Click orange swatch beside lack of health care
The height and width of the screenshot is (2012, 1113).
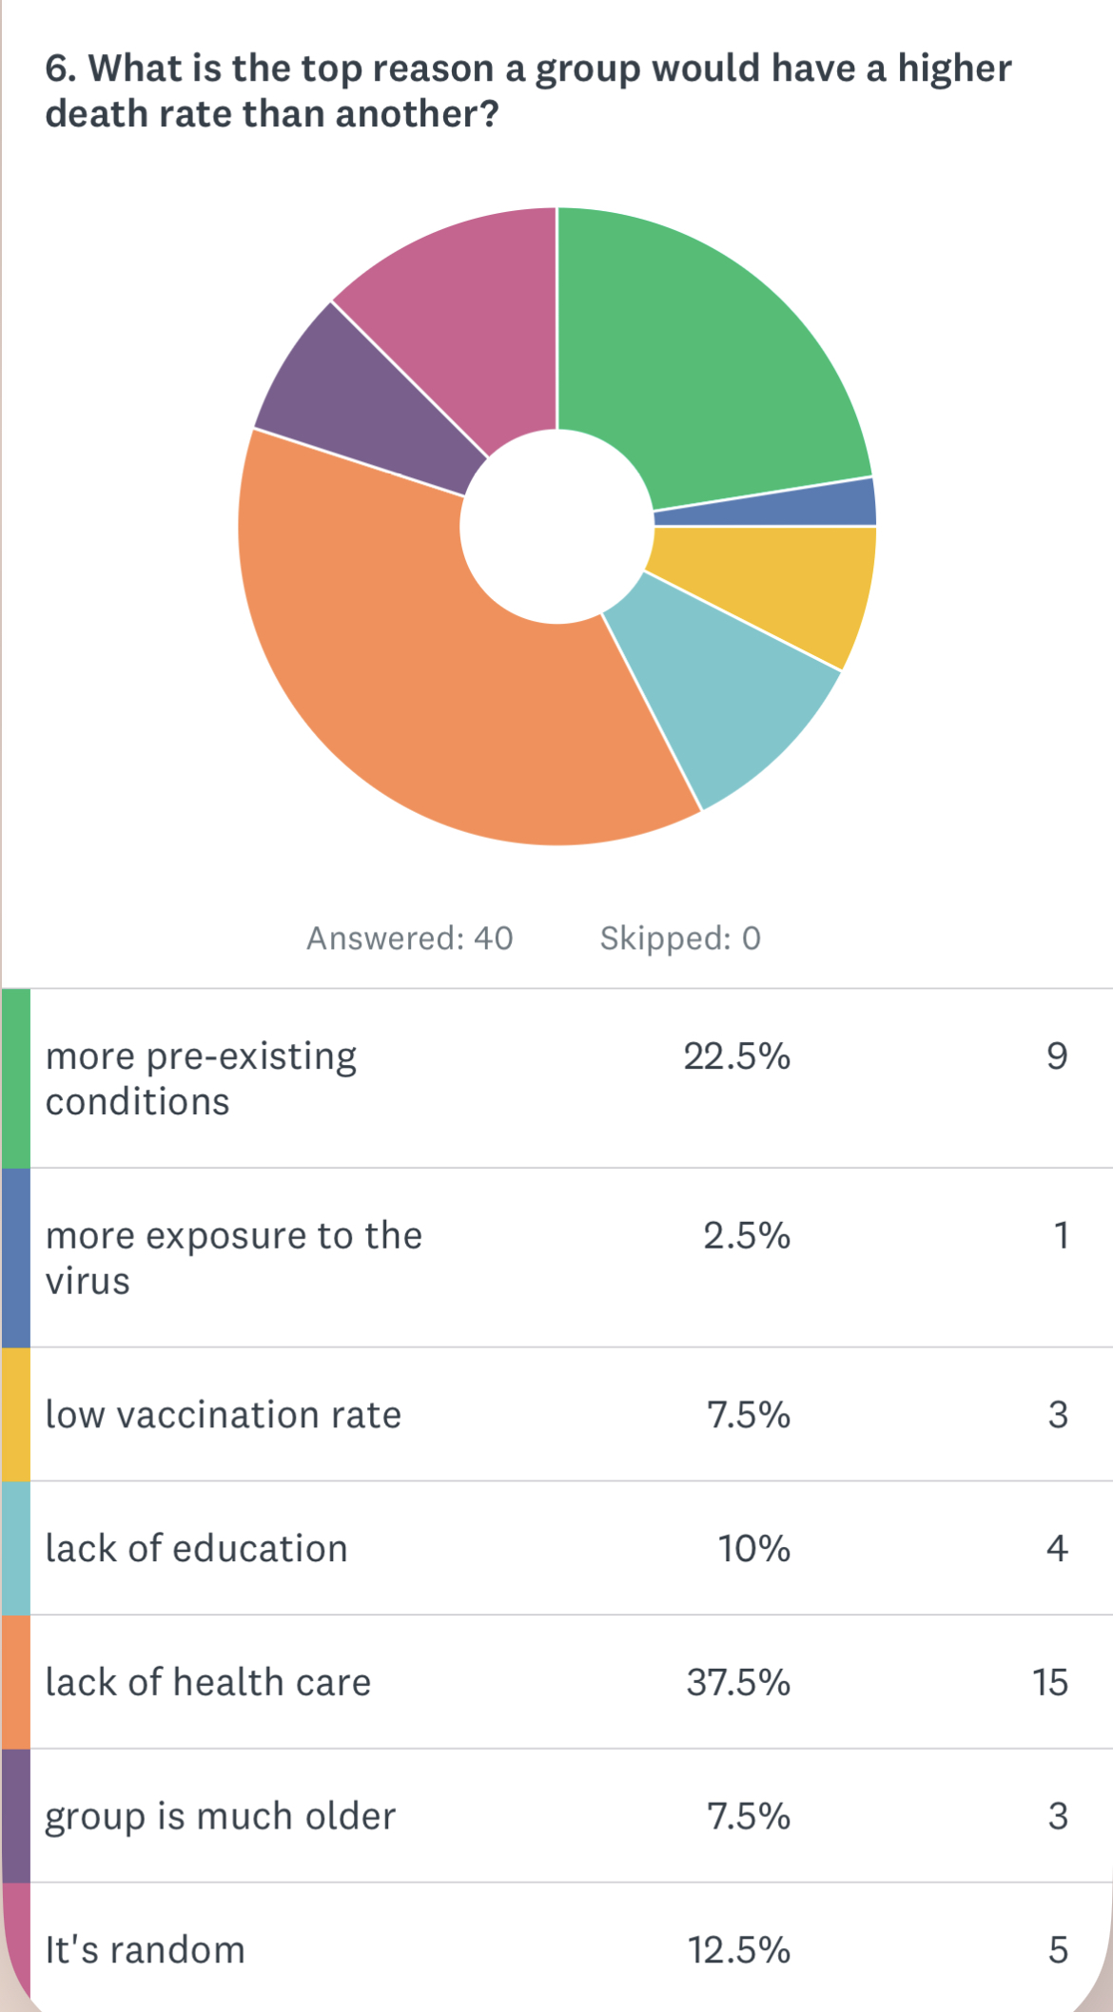(x=15, y=1682)
